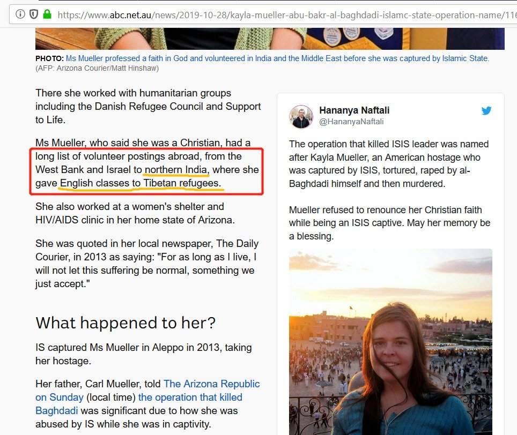The height and width of the screenshot is (435, 517).
Task: Click 'English classes to Tibetan refugees' text
Action: pos(140,184)
